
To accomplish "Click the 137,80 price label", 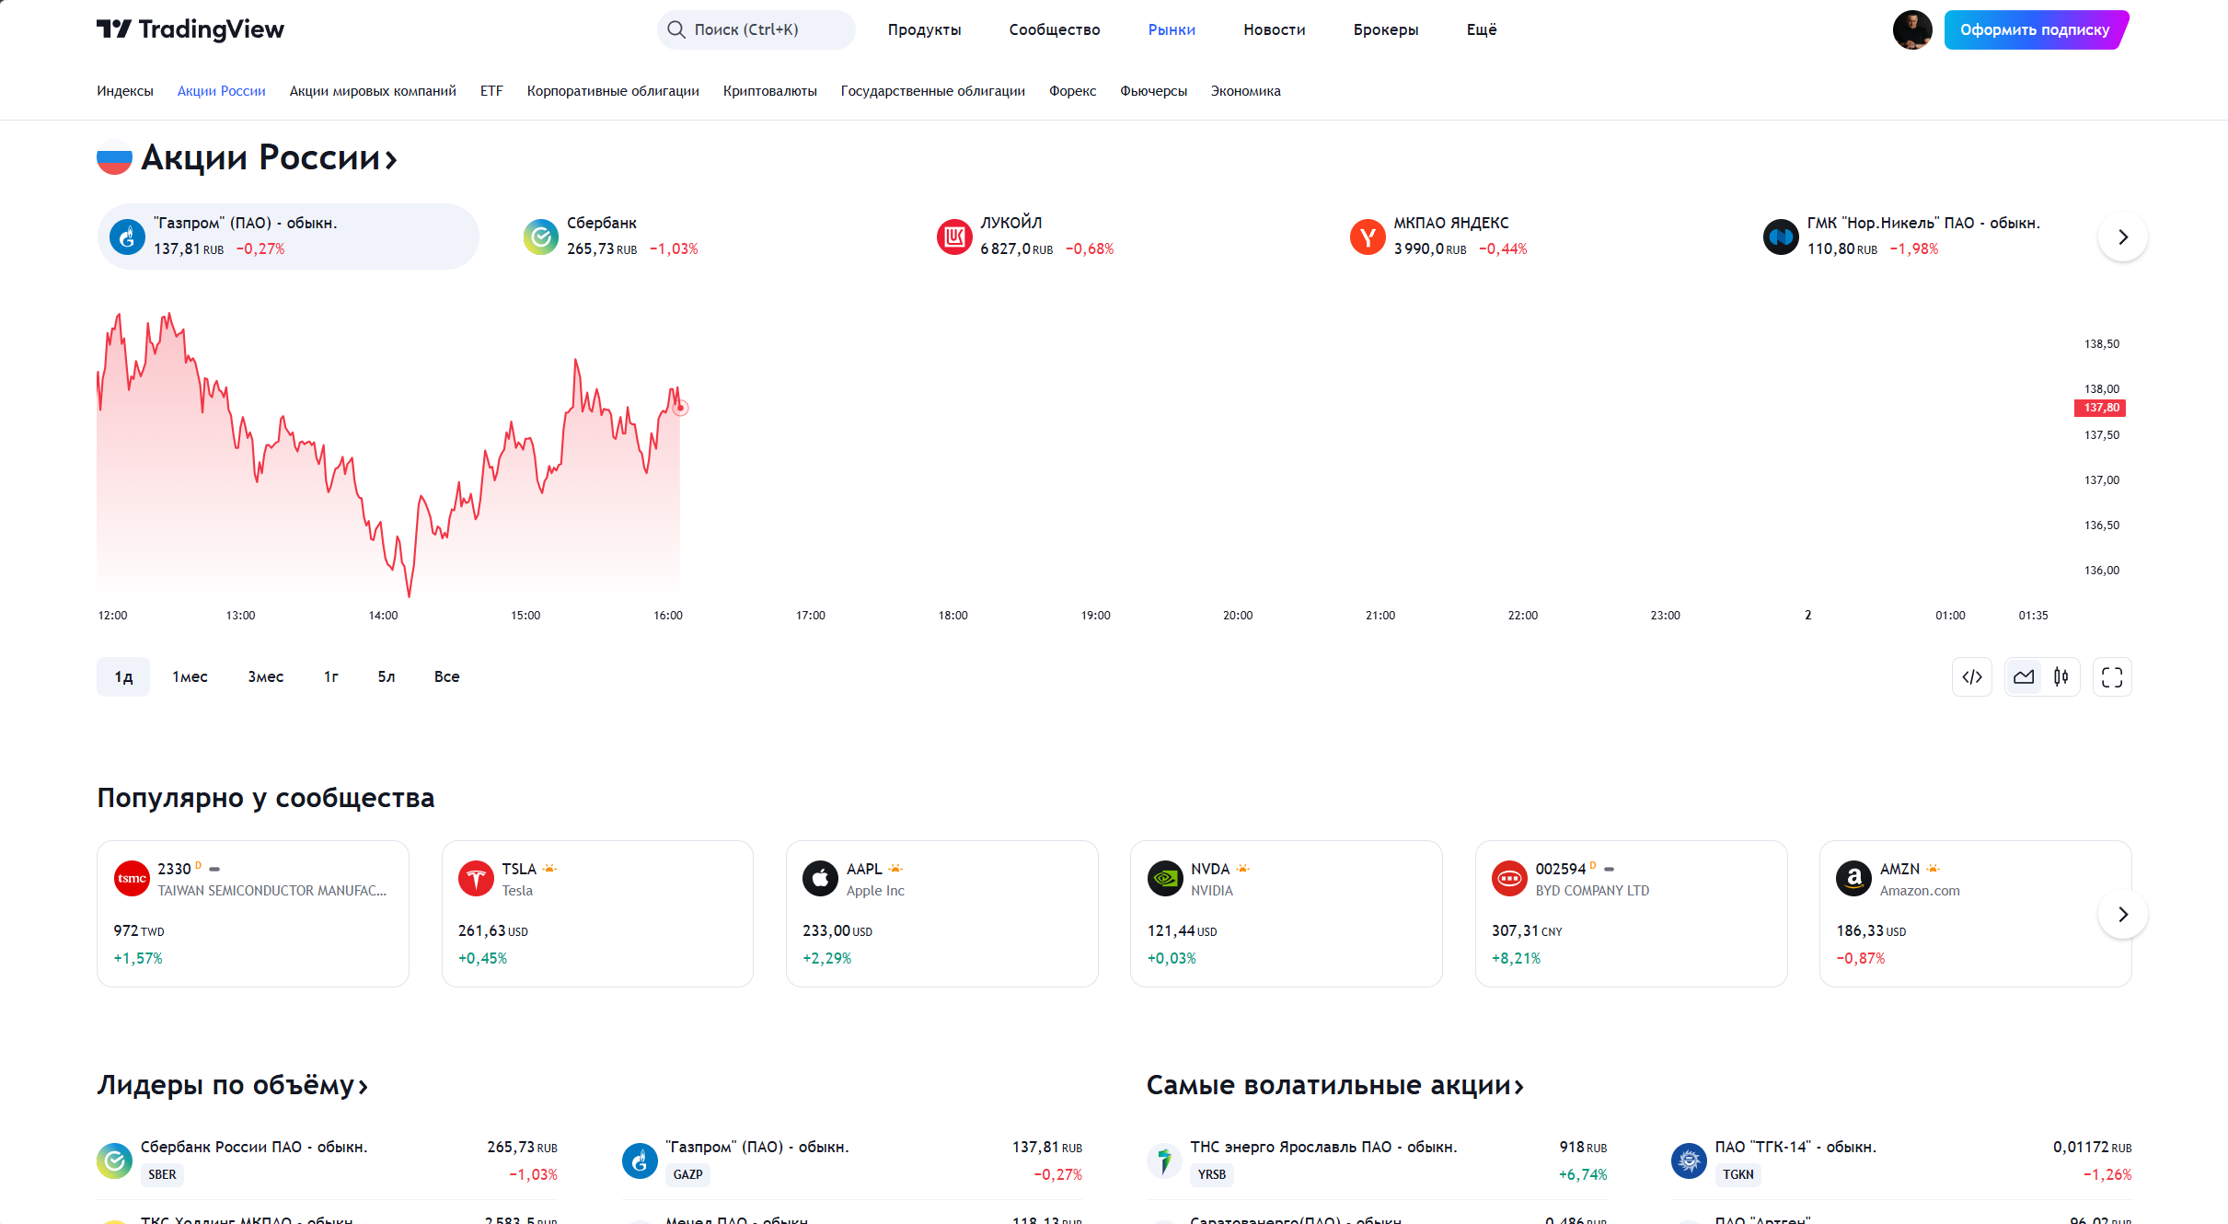I will coord(2100,408).
